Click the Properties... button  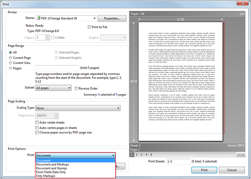(112, 18)
